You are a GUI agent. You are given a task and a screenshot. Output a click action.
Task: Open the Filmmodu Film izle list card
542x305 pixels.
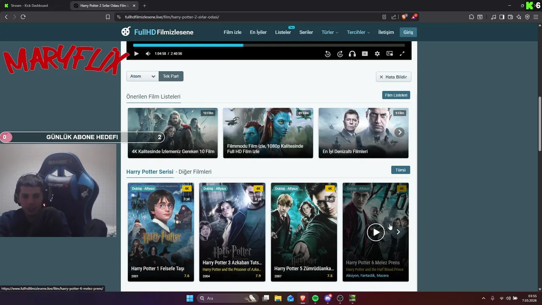tap(268, 133)
